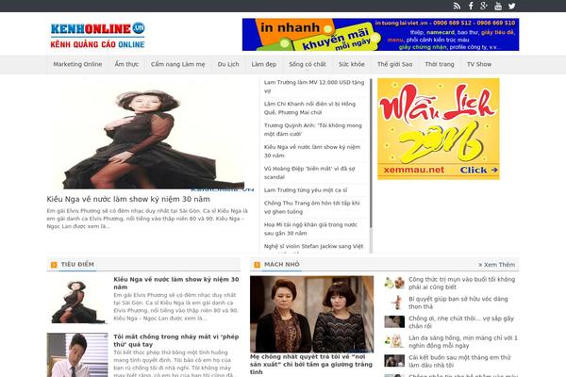This screenshot has width=566, height=377.
Task: Open 'Chồng Thu Trang ôm hôn' article
Action: click(x=312, y=207)
